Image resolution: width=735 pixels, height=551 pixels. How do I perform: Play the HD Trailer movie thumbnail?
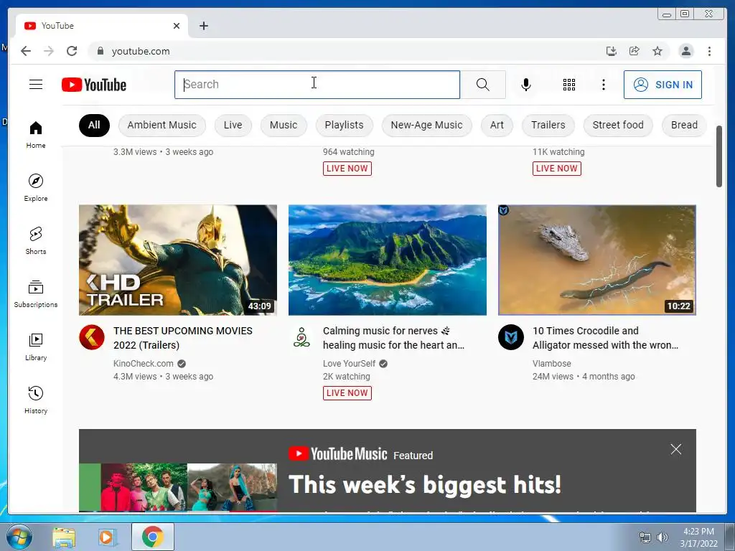tap(178, 260)
